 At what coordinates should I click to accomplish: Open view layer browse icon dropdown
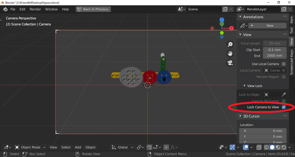(x=241, y=9)
